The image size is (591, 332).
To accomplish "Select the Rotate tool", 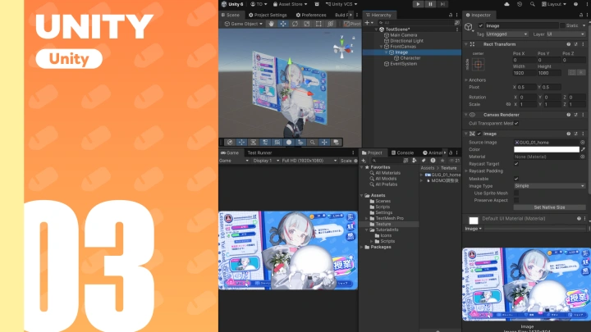I will (295, 24).
